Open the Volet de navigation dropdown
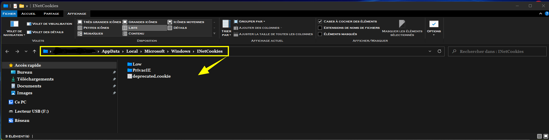Image resolution: width=549 pixels, height=140 pixels. click(x=14, y=28)
